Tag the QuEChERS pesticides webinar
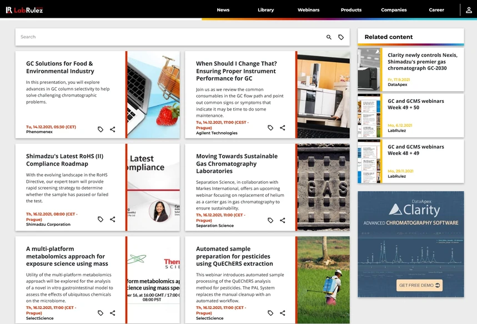This screenshot has height=324, width=477. (270, 313)
